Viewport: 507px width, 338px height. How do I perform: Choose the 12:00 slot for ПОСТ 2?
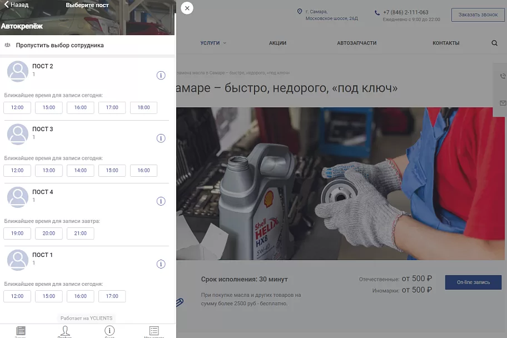17,108
